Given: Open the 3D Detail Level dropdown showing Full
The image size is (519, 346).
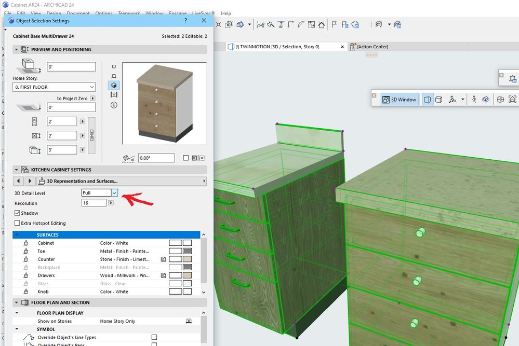Looking at the screenshot, I should point(114,192).
